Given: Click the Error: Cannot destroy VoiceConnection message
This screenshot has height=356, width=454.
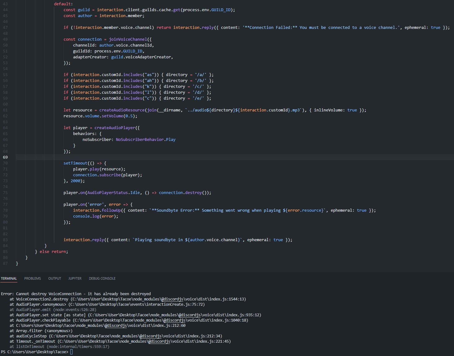Looking at the screenshot, I should point(76,294).
